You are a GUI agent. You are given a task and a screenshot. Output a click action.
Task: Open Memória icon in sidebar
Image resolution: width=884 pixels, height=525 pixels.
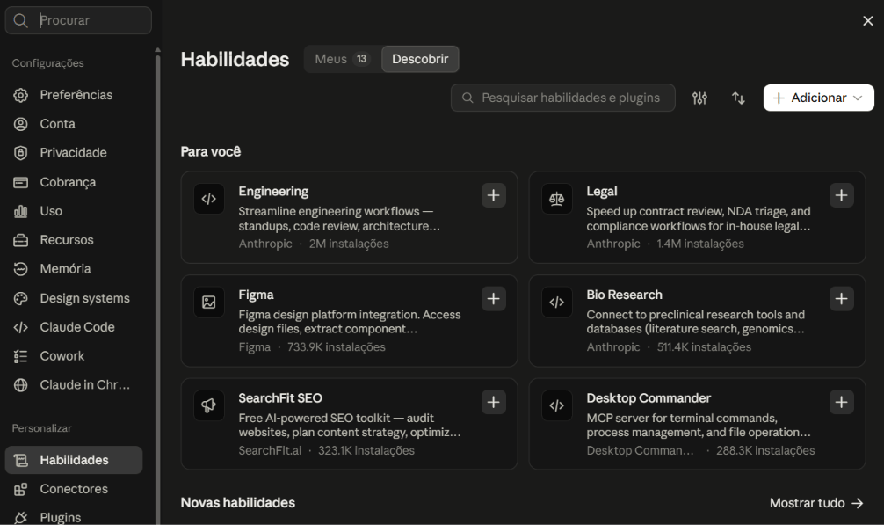pyautogui.click(x=21, y=269)
